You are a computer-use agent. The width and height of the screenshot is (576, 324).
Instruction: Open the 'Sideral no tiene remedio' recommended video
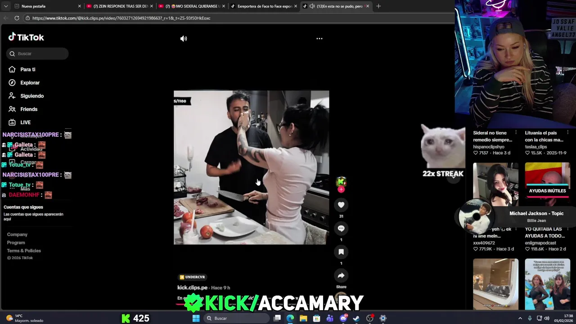tap(492, 136)
